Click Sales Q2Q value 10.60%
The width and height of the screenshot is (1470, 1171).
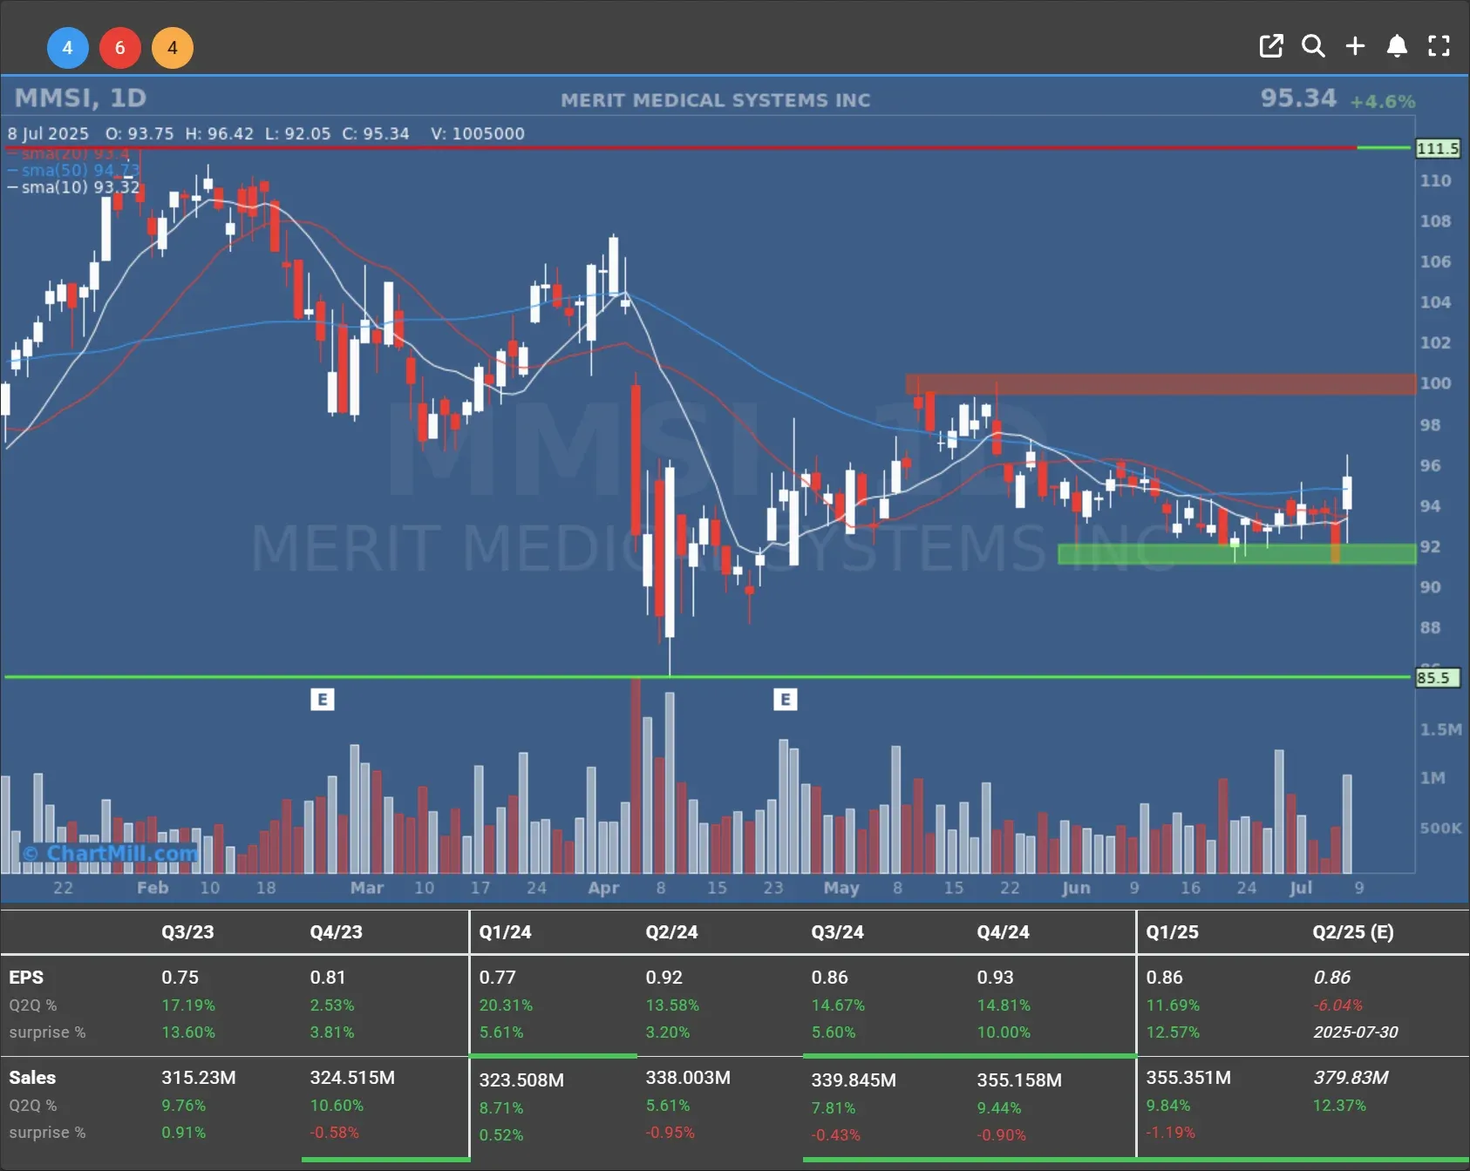click(x=337, y=1105)
